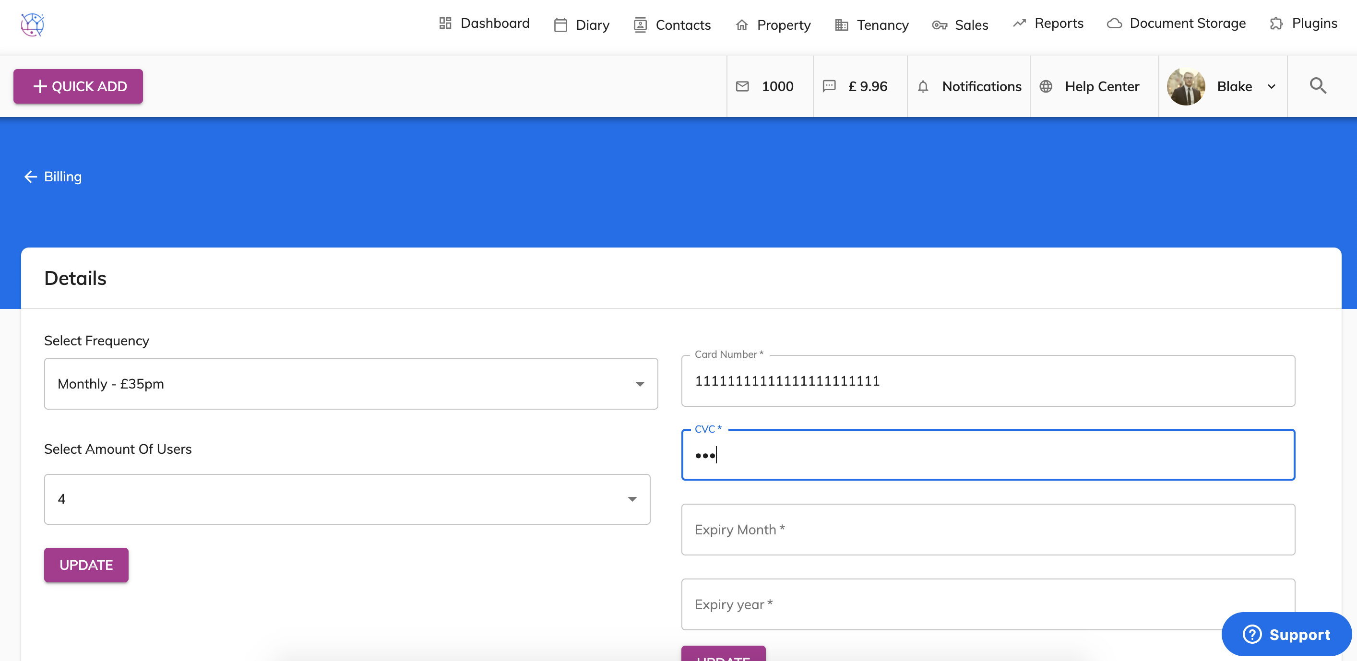Click UPDATE button under users dropdown

tap(86, 565)
